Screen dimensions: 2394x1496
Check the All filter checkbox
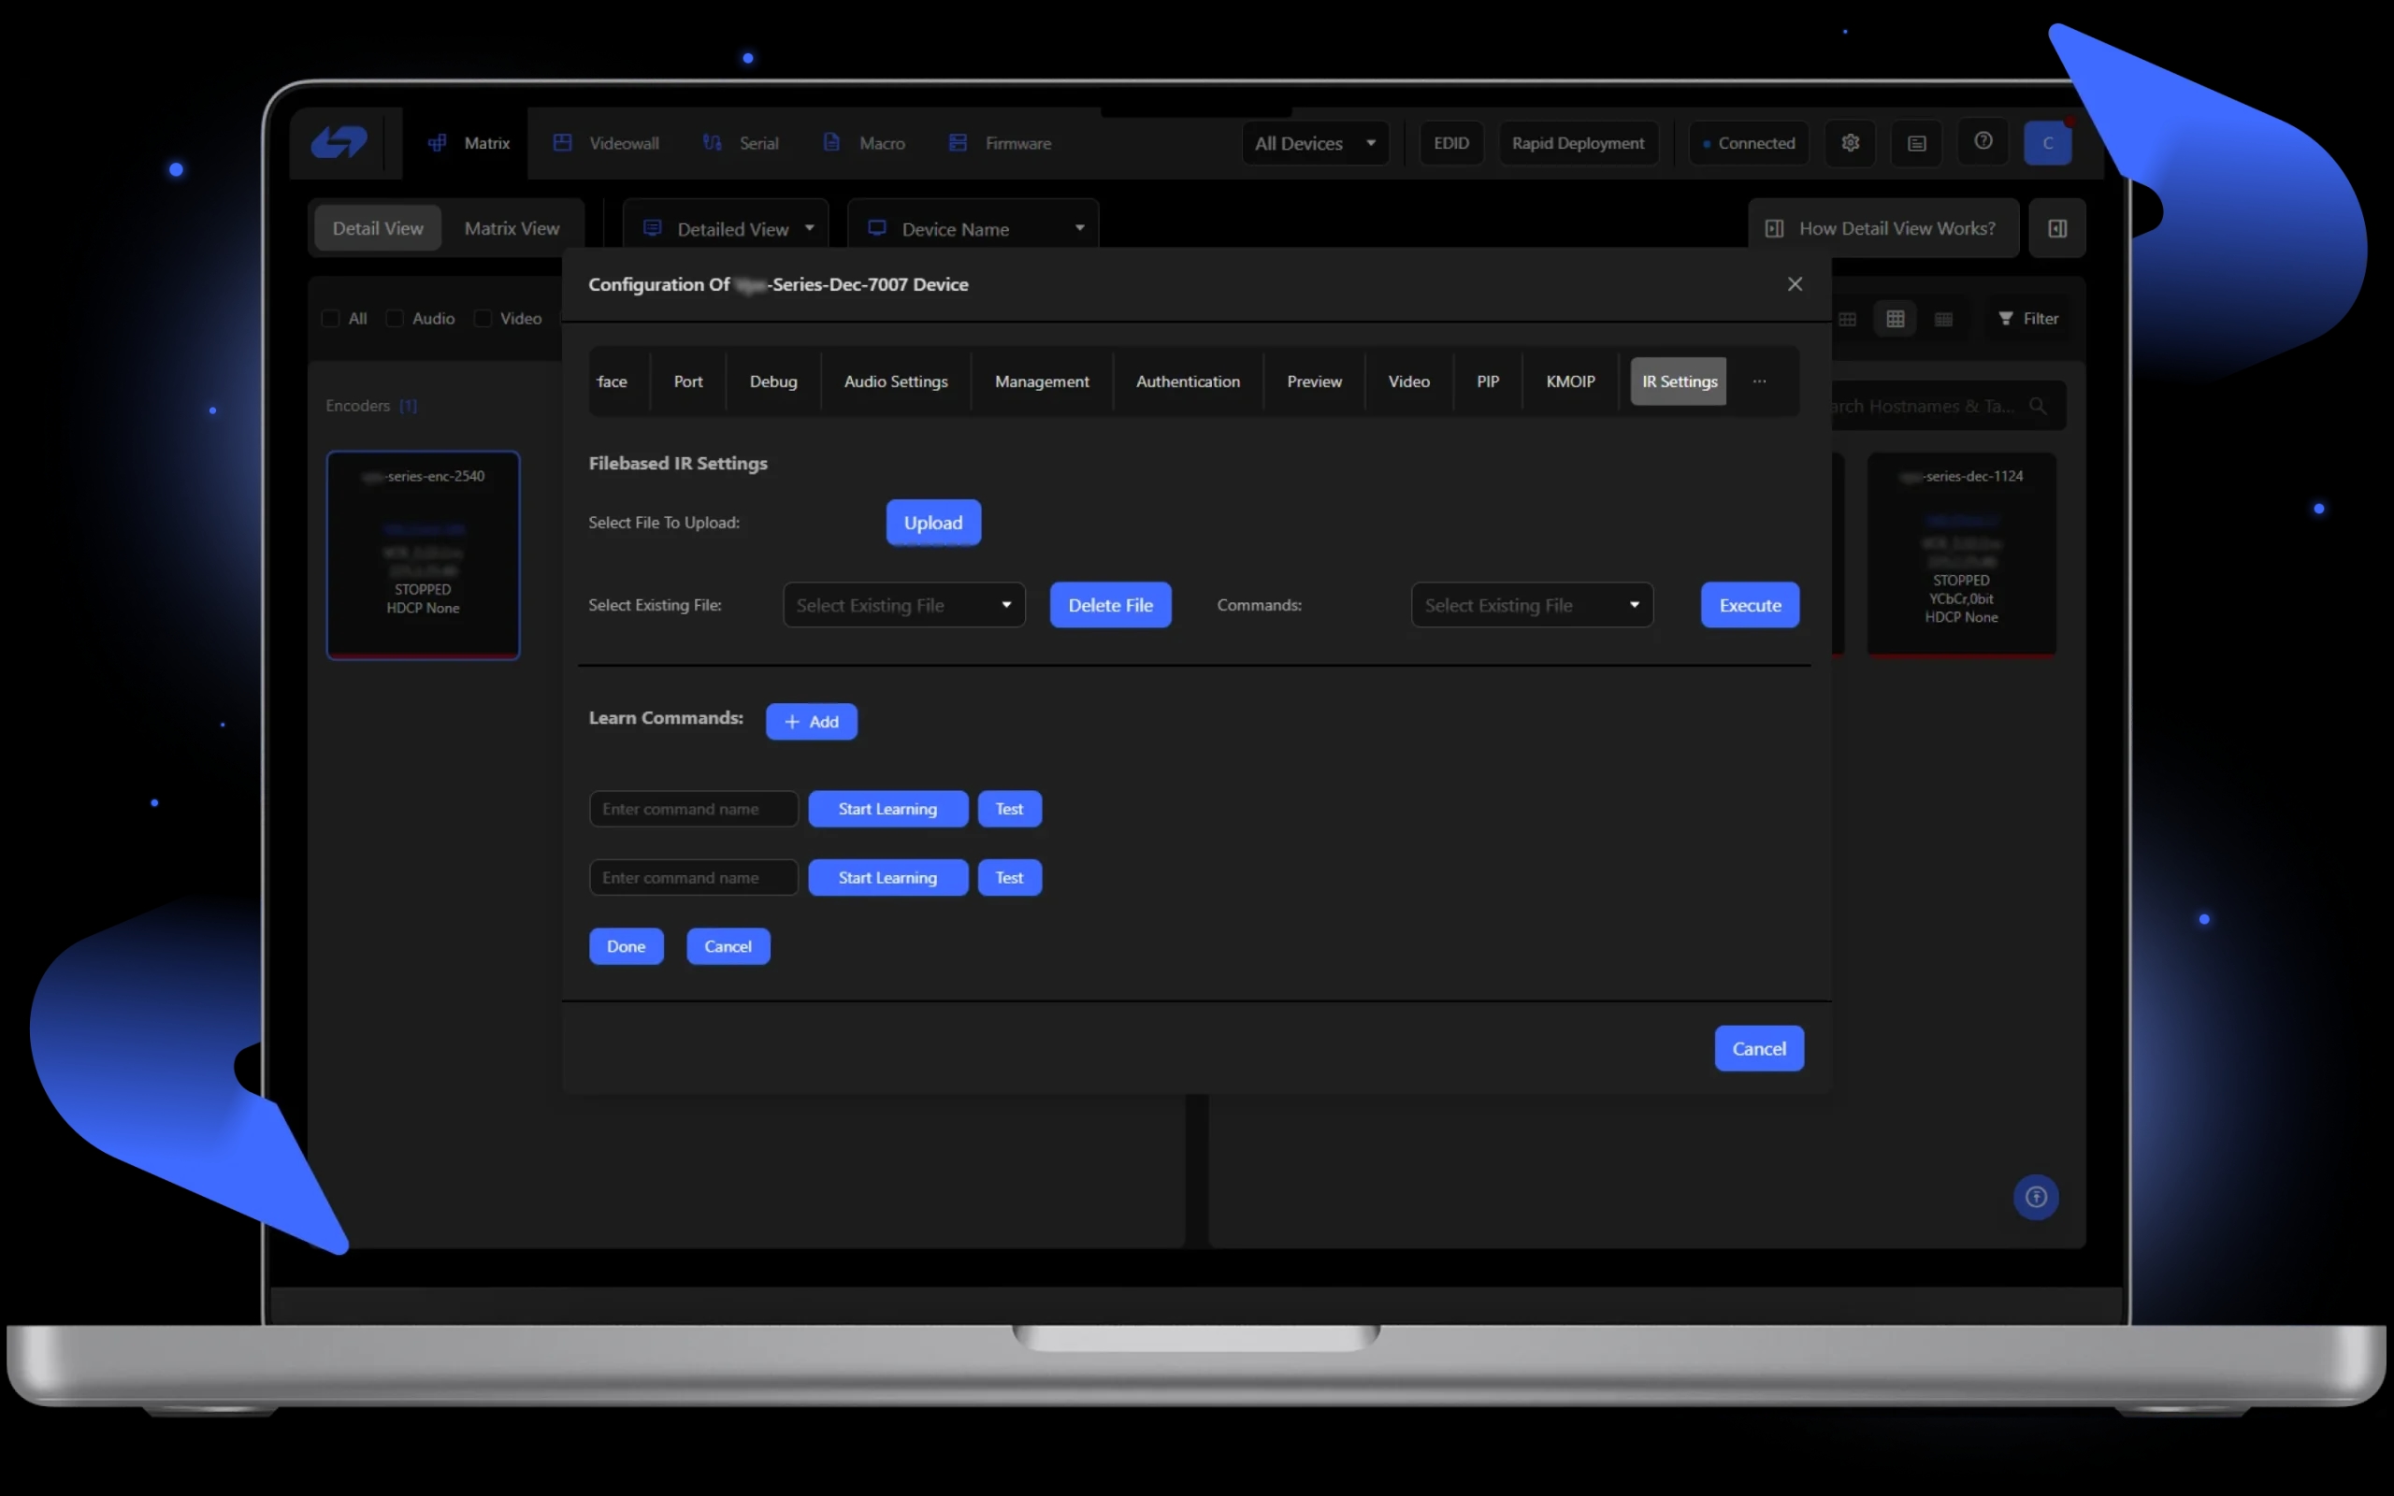(331, 319)
